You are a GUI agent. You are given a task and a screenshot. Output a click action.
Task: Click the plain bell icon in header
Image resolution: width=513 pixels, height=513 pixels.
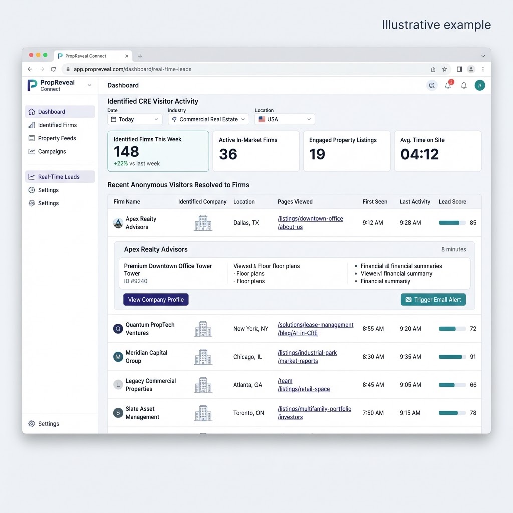[x=464, y=85]
